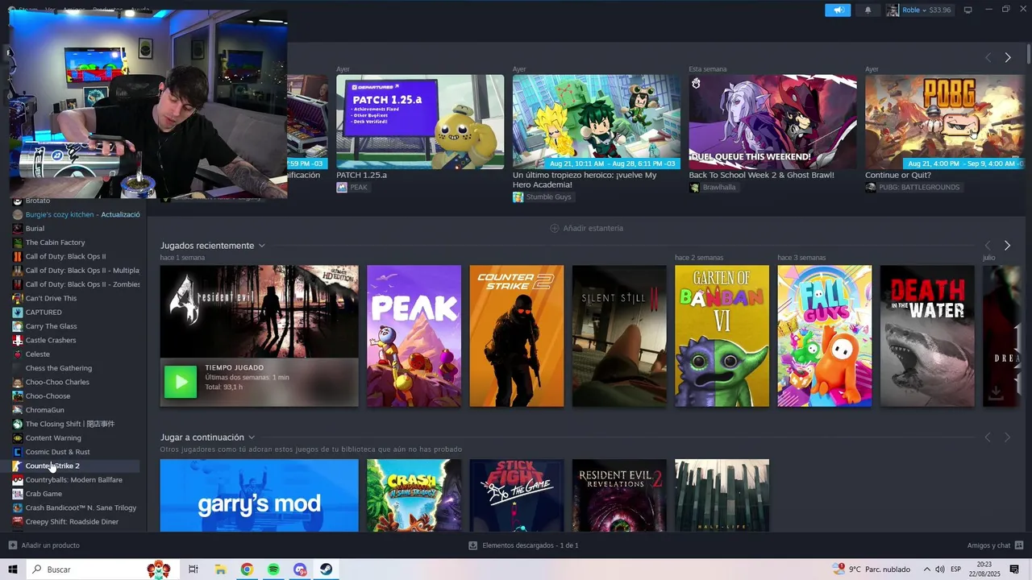Screen dimensions: 1032x580
Task: Click the green play button for Resident Evil 4
Action: pyautogui.click(x=181, y=382)
